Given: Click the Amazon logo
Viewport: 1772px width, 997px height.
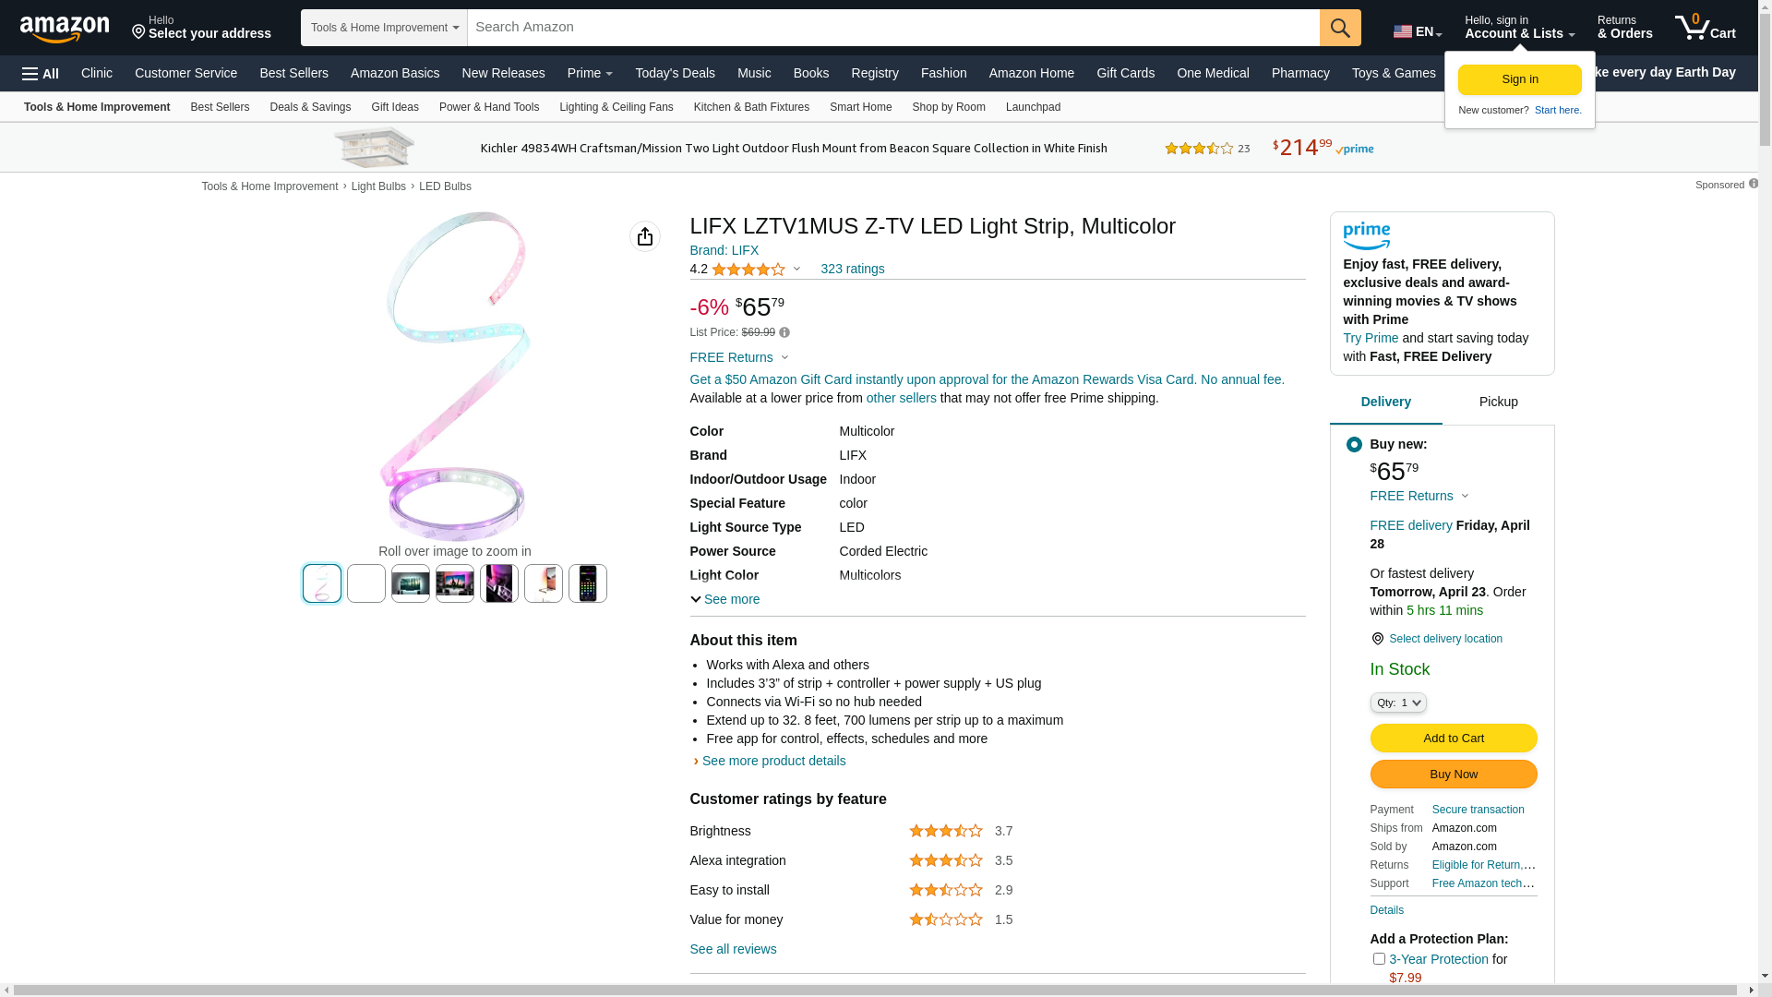Looking at the screenshot, I should pyautogui.click(x=65, y=30).
